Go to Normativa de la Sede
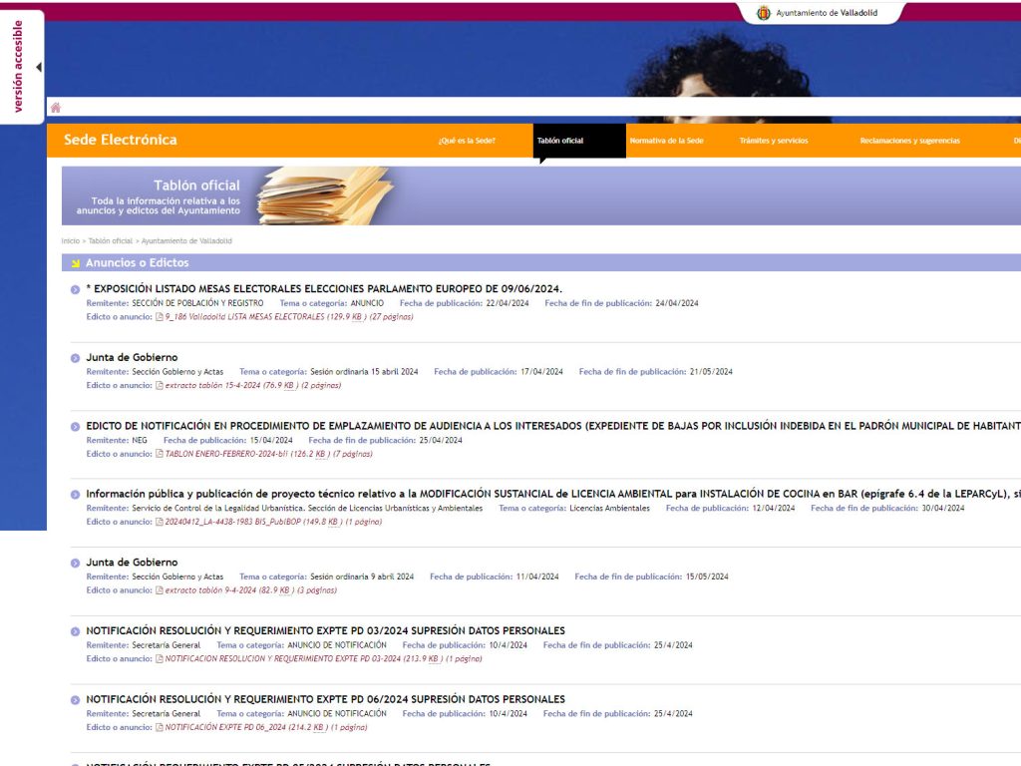1021x766 pixels. [666, 141]
